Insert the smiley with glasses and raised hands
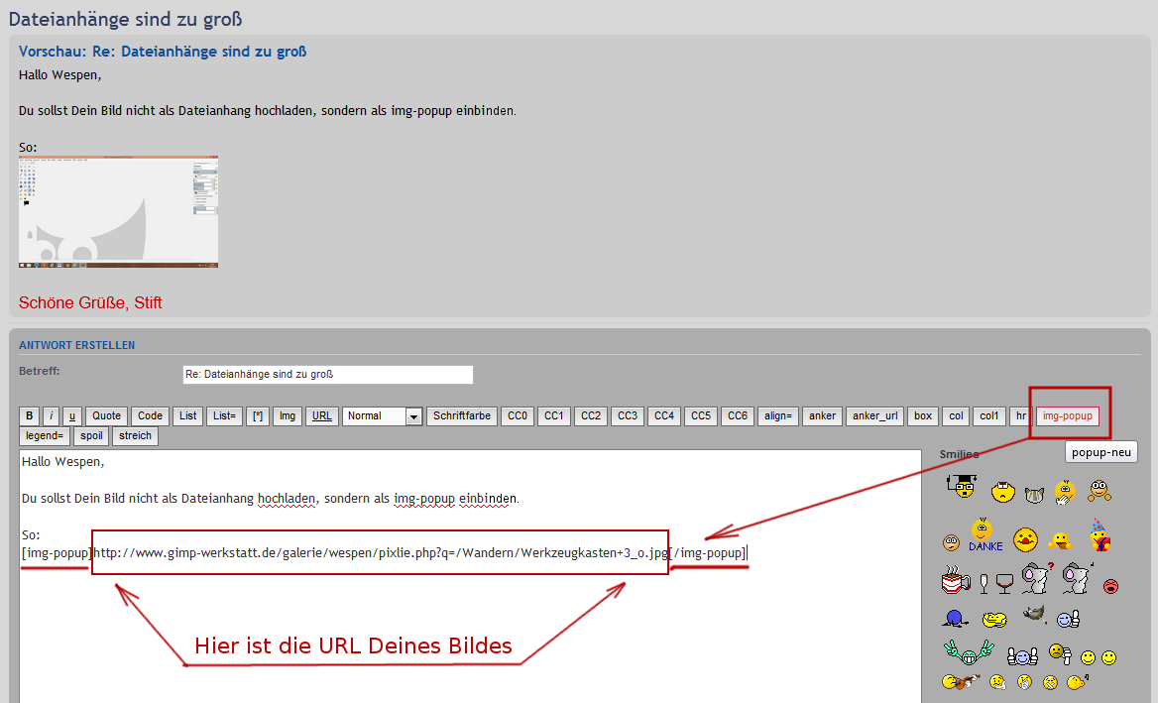 click(1100, 491)
